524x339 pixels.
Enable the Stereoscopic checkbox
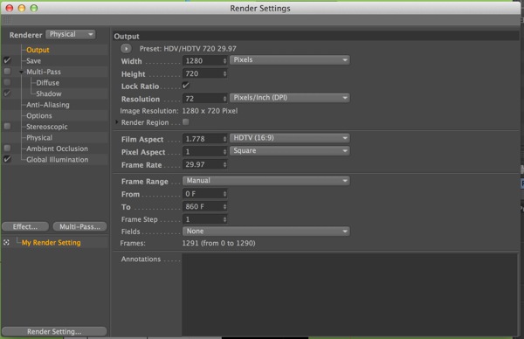7,126
